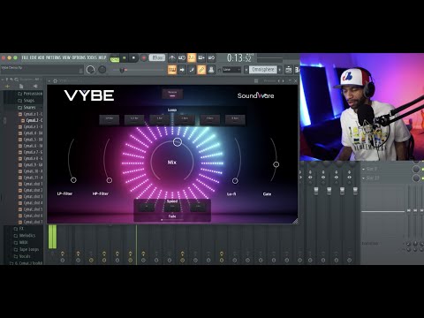The height and width of the screenshot is (318, 424).
Task: Expand the Snaps folder
Action: 26,101
